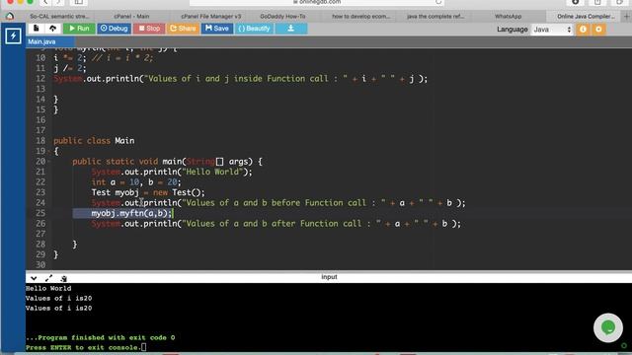Click the browser back arrow button

pos(46,2)
